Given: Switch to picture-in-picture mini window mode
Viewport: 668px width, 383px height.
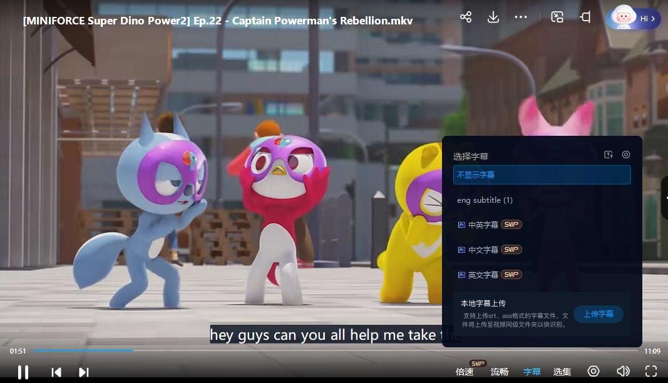Looking at the screenshot, I should [x=557, y=17].
